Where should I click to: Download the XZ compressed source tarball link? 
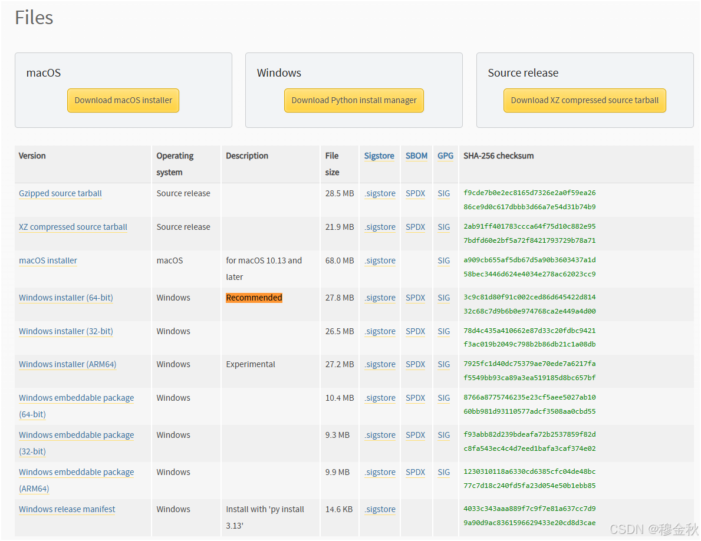coord(73,227)
